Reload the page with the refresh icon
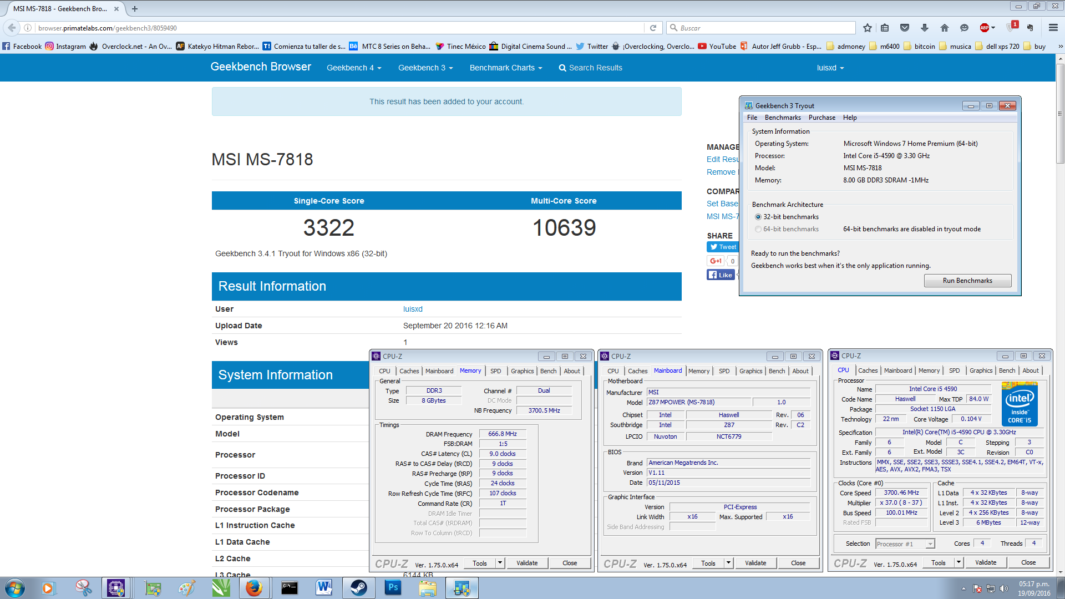The image size is (1065, 599). click(653, 28)
